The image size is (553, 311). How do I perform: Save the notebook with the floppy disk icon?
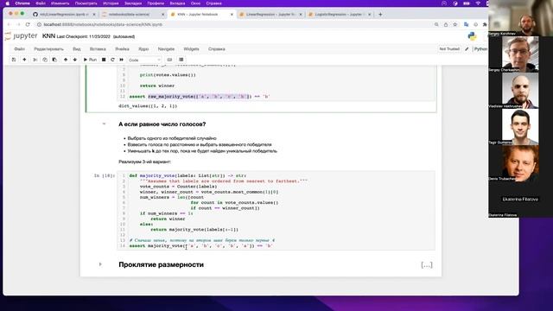pos(14,60)
